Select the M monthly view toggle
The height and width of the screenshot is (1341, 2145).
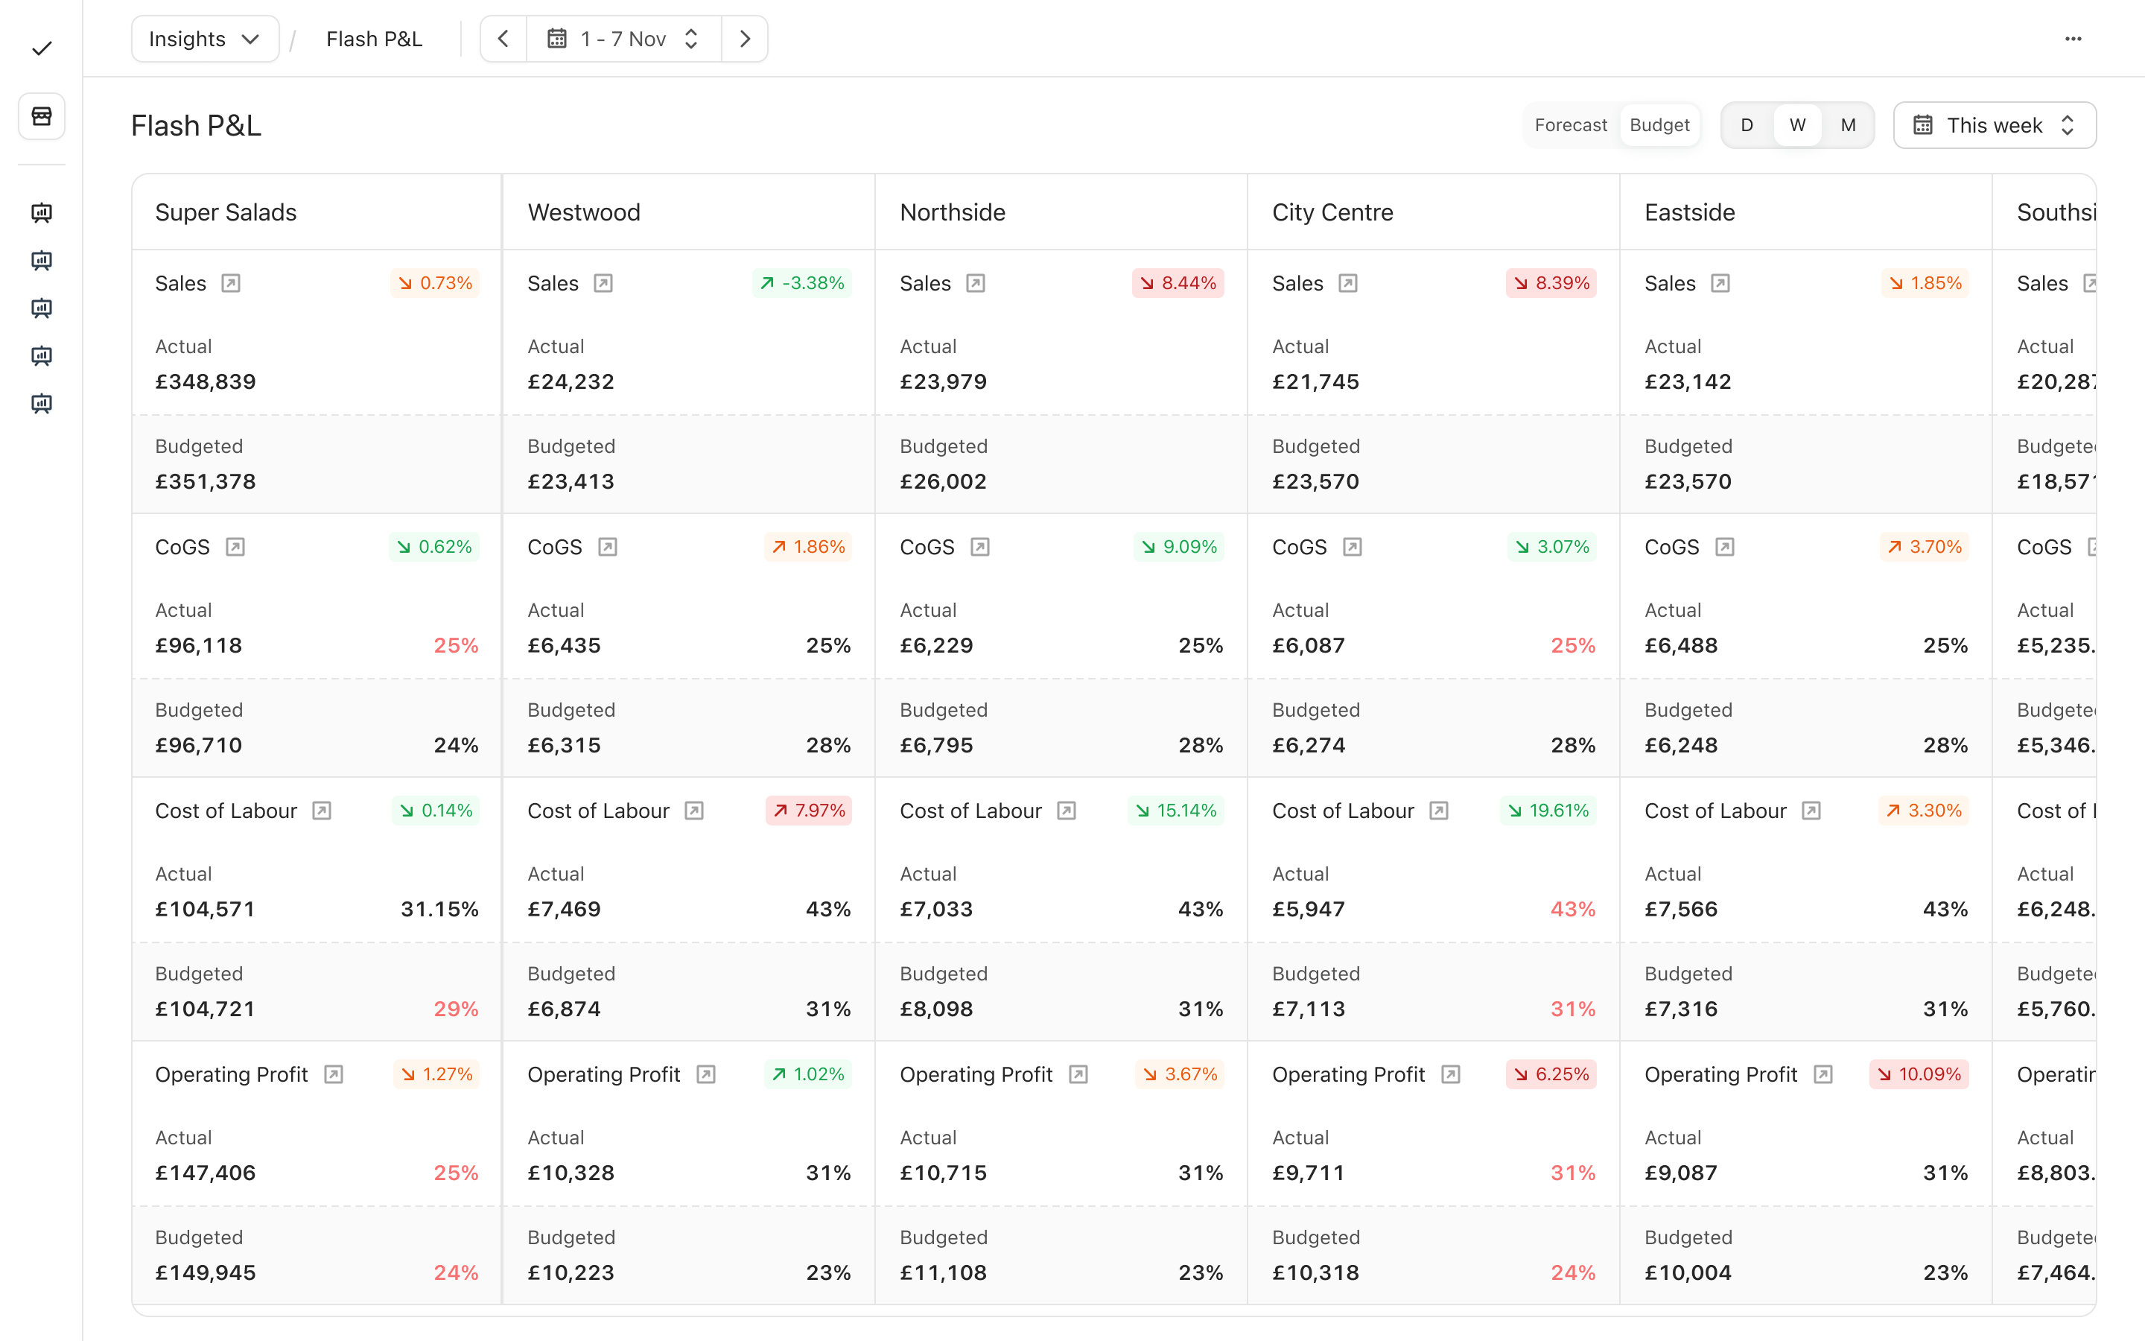pos(1848,125)
